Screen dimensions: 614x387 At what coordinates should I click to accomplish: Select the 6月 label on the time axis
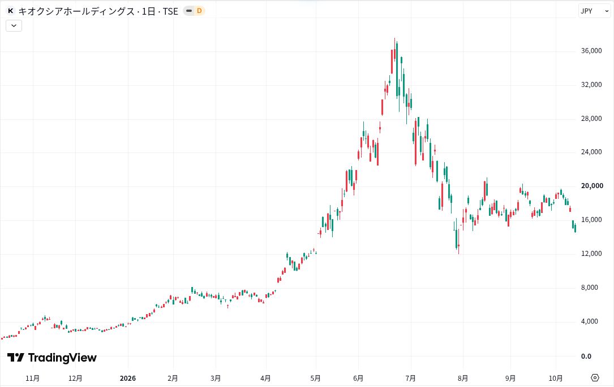point(358,379)
